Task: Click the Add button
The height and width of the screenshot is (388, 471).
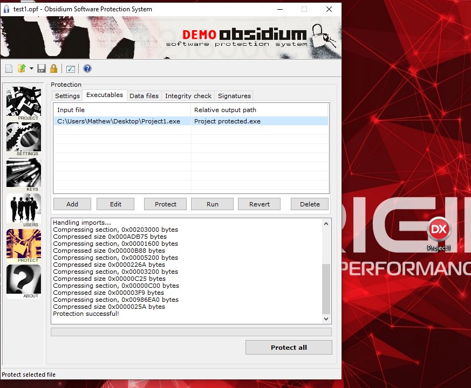Action: 72,204
